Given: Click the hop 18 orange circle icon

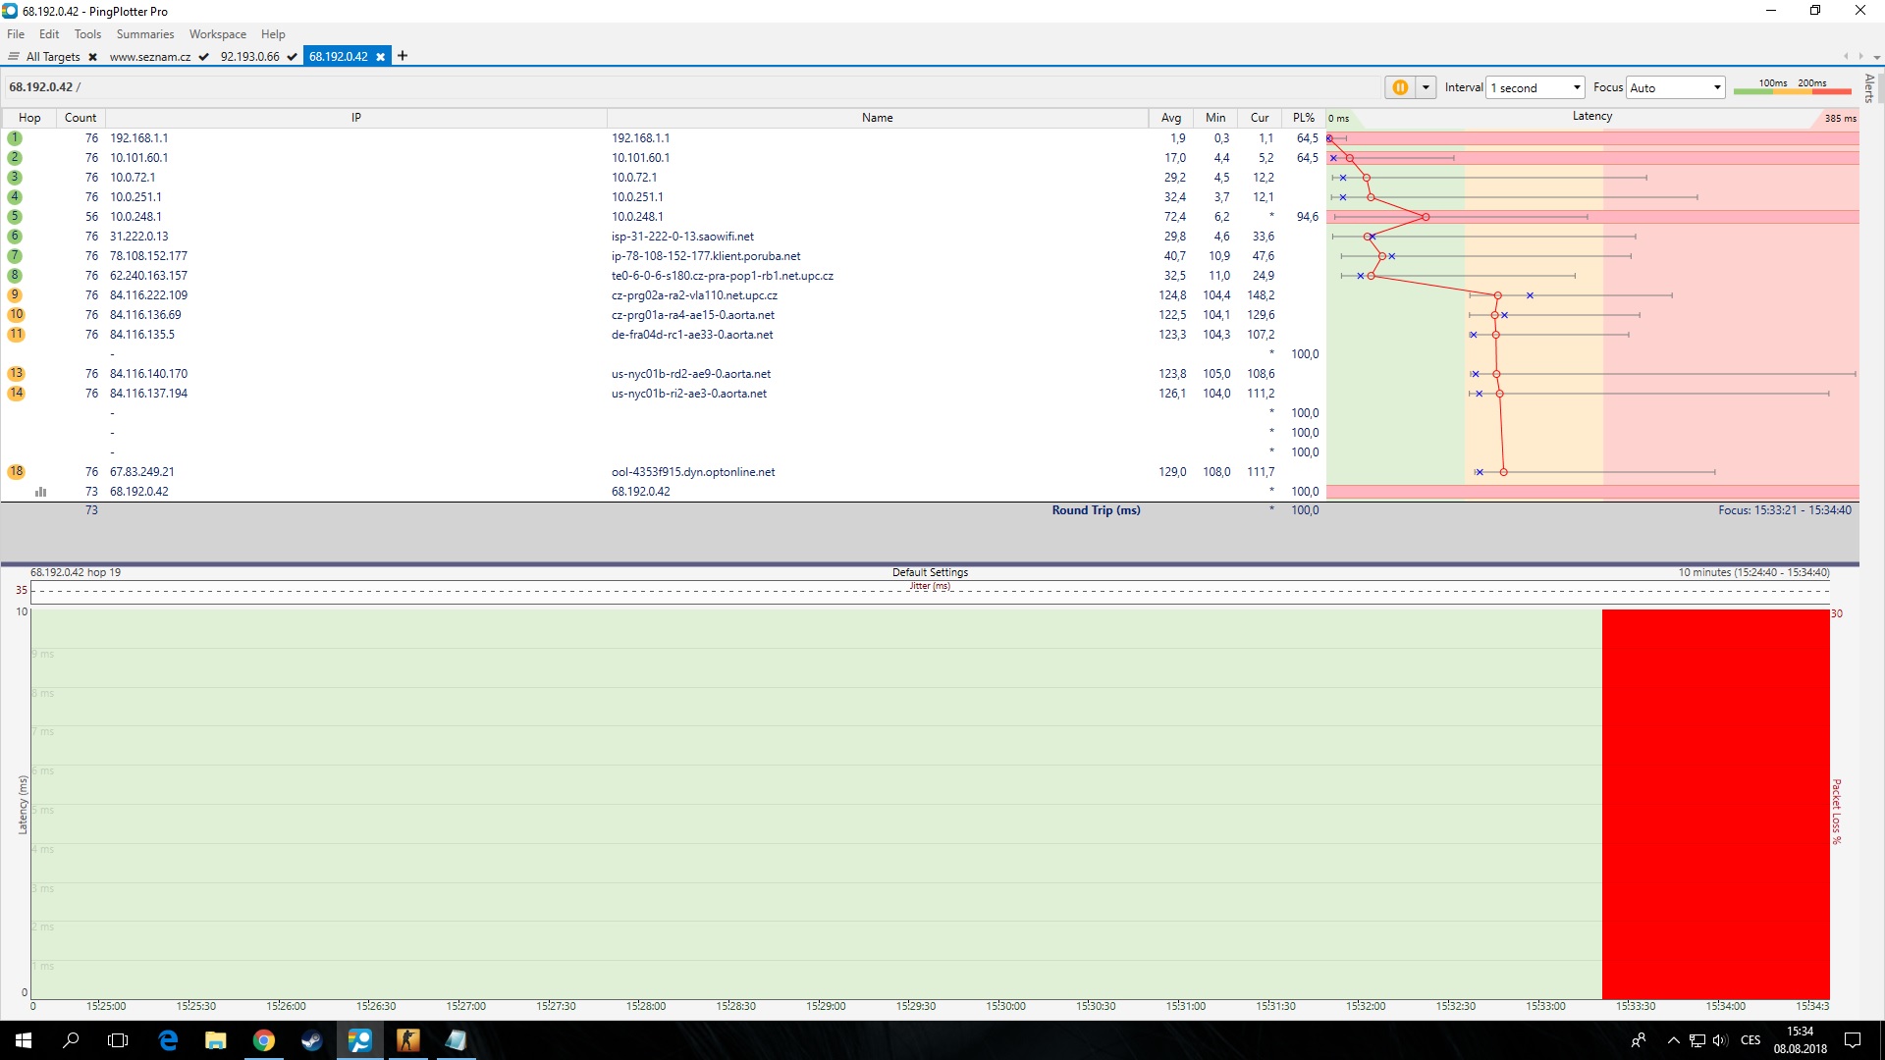Looking at the screenshot, I should [x=16, y=472].
